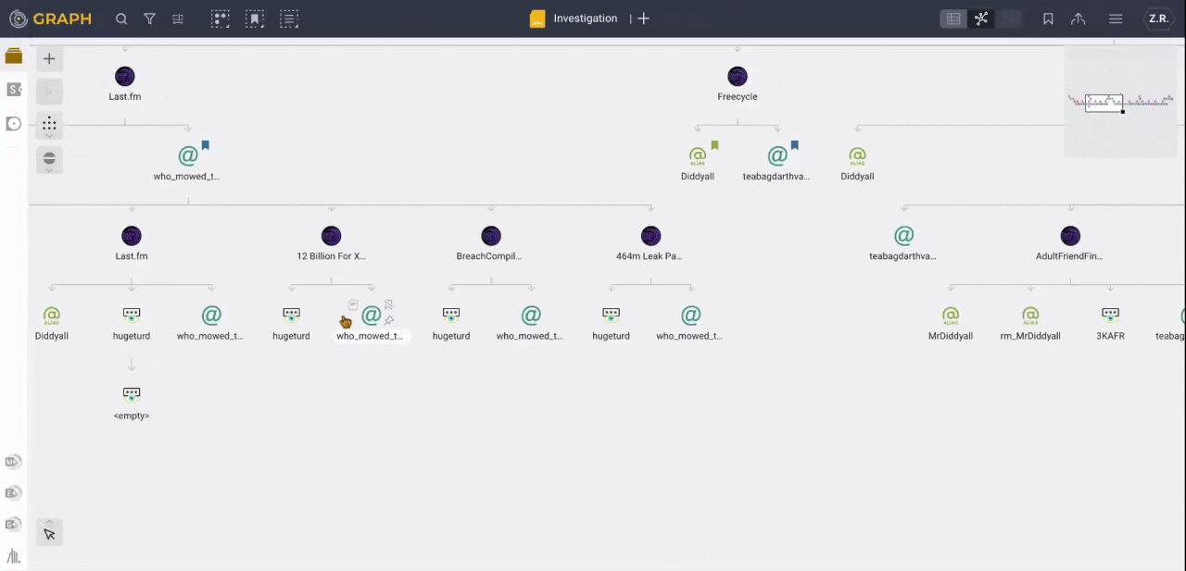1186x571 pixels.
Task: Pin the highlighted who_mowed_t node
Action: (389, 321)
